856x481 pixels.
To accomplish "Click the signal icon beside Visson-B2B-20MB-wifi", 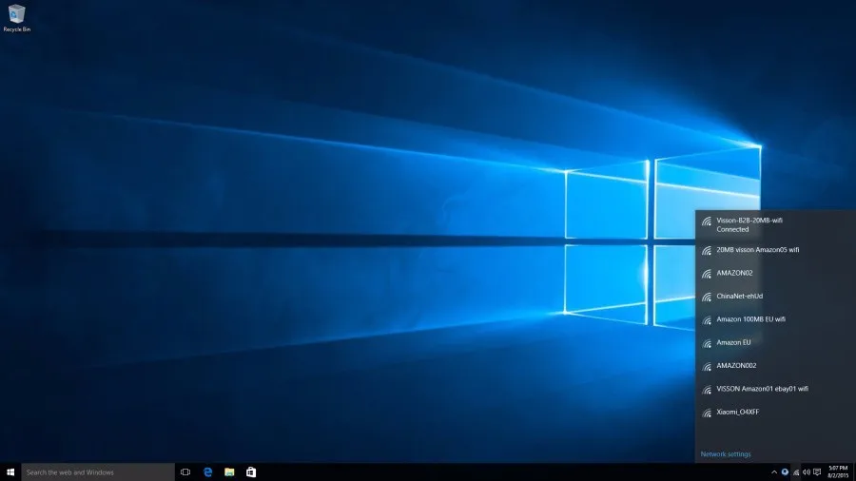I will [707, 221].
